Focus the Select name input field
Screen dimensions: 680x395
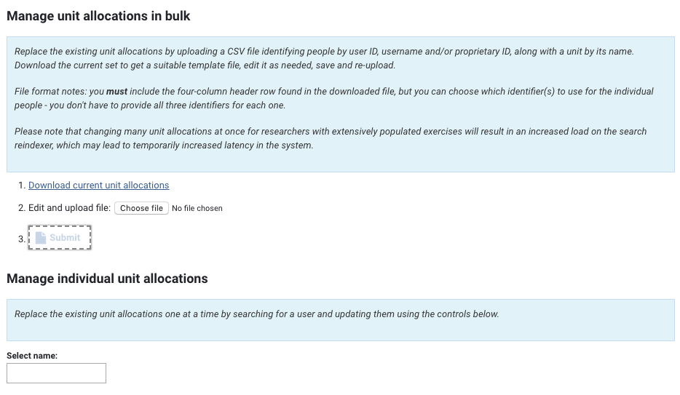point(56,373)
